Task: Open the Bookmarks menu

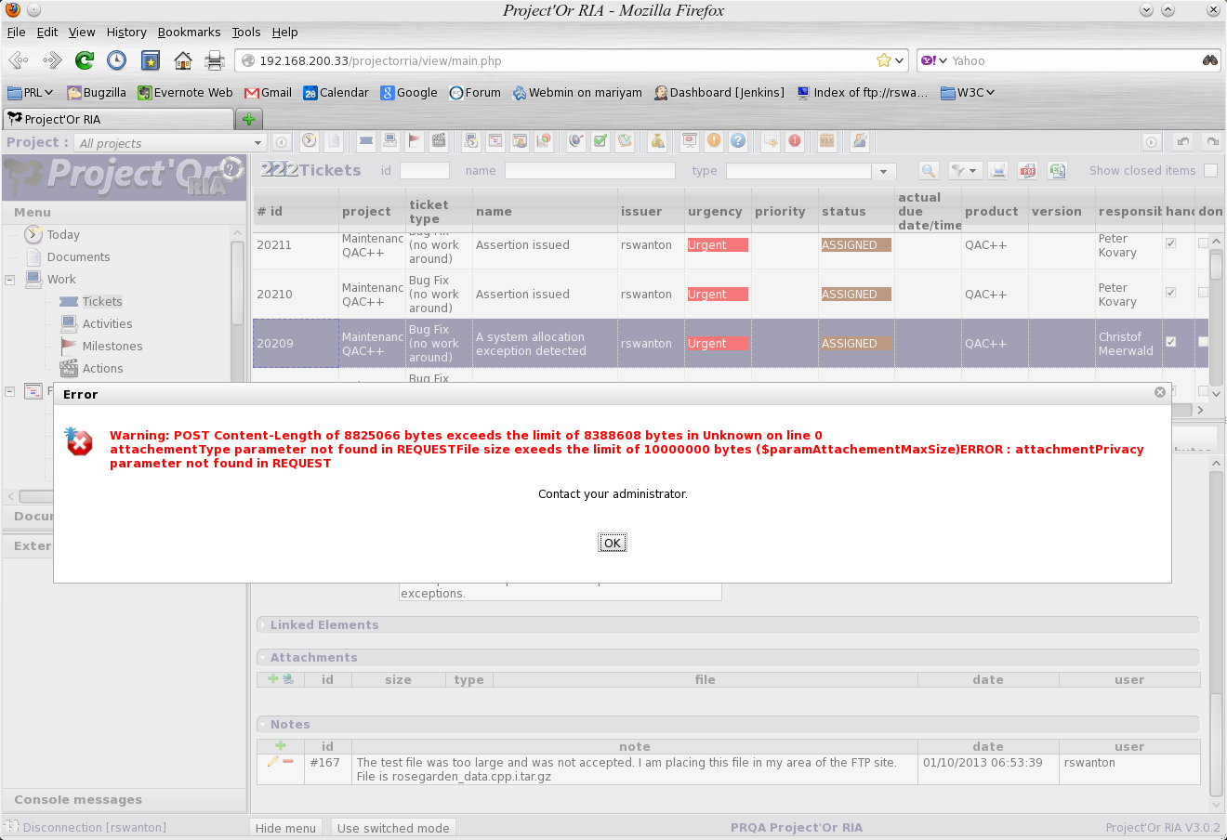Action: 189,32
